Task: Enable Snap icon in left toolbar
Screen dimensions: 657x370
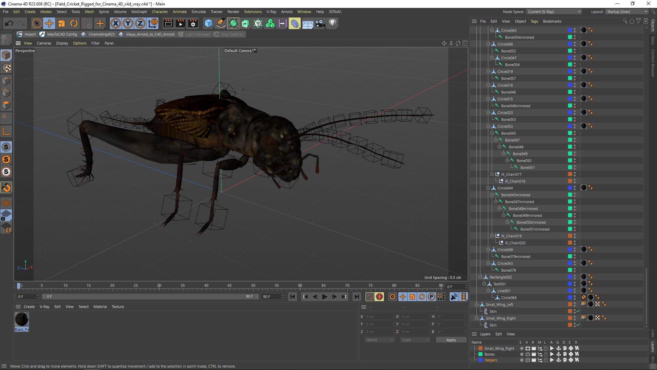Action: (6, 187)
